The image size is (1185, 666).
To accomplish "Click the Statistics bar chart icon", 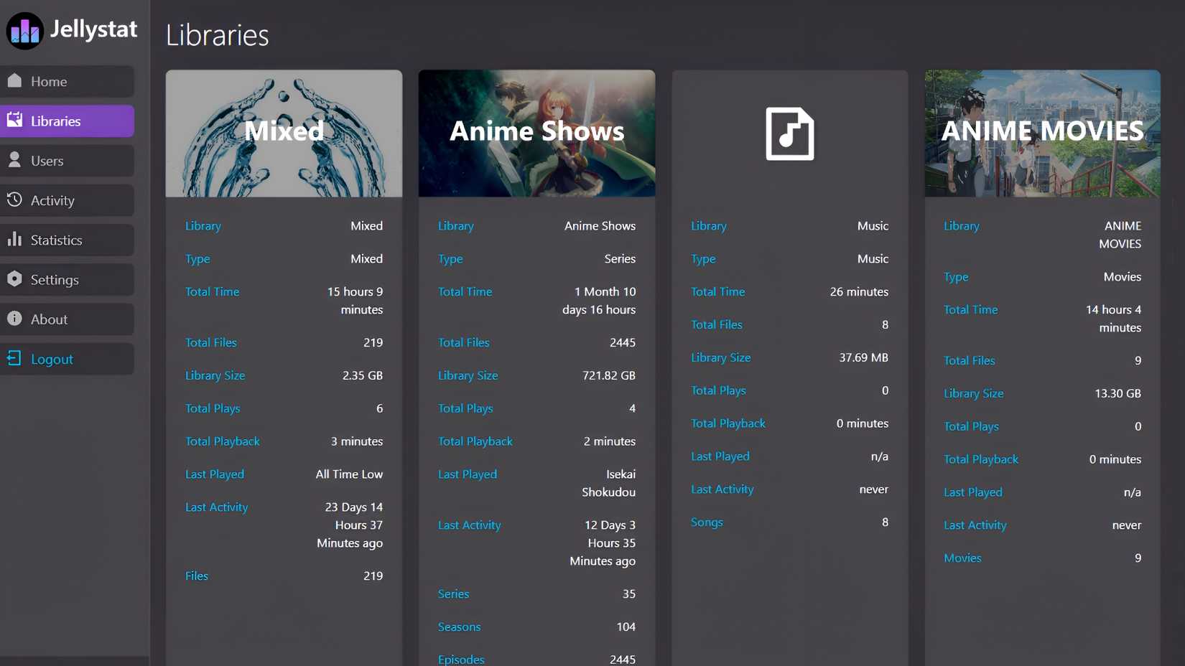I will [14, 239].
